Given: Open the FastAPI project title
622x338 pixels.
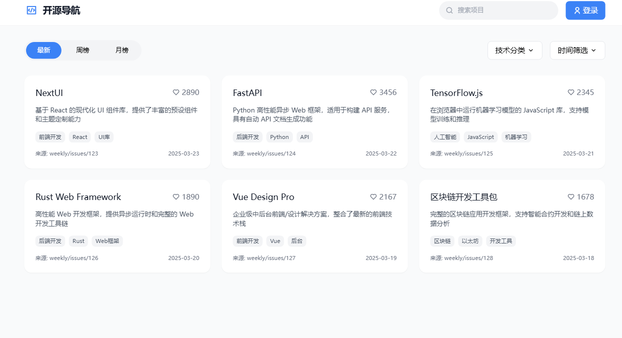Looking at the screenshot, I should coord(247,93).
